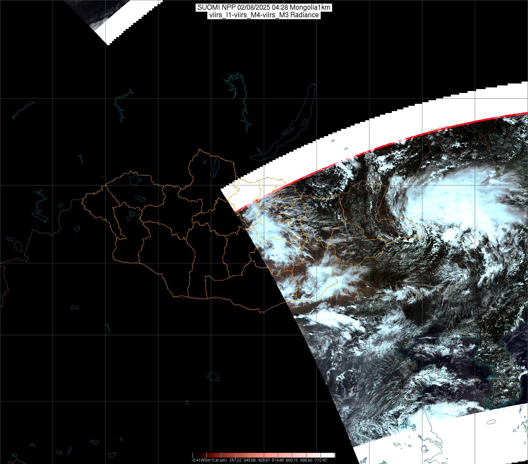Viewport: 528px width, 464px height.
Task: Click the viirs_I1-viirs_M4-viirs_M3 Radiance label
Action: (x=264, y=15)
